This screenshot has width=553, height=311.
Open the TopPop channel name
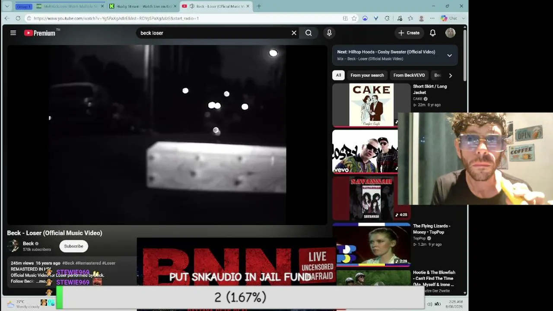420,238
